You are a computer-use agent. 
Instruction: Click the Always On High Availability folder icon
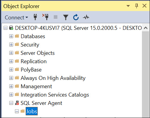[x=17, y=78]
